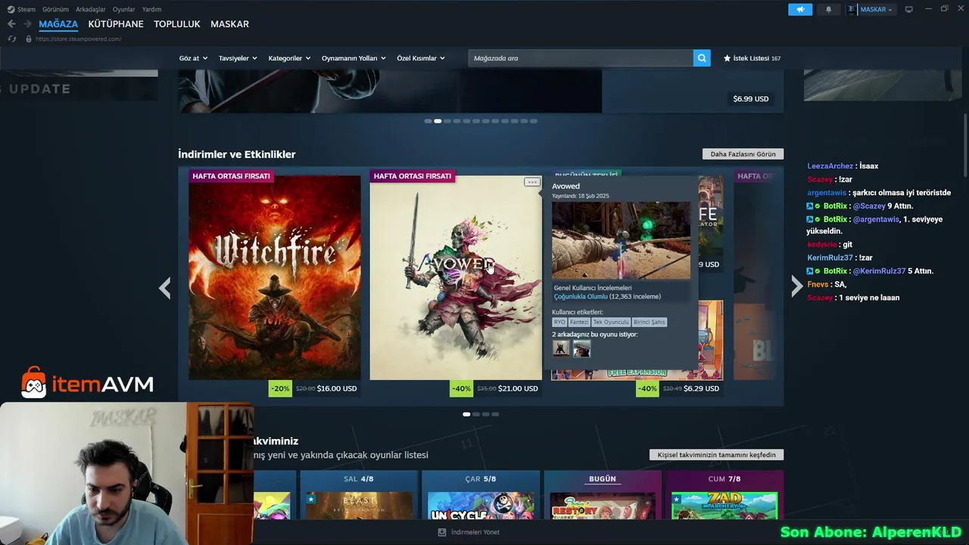Open the BUGÜN calendar card
Viewport: 969px width, 545px height.
click(x=603, y=495)
